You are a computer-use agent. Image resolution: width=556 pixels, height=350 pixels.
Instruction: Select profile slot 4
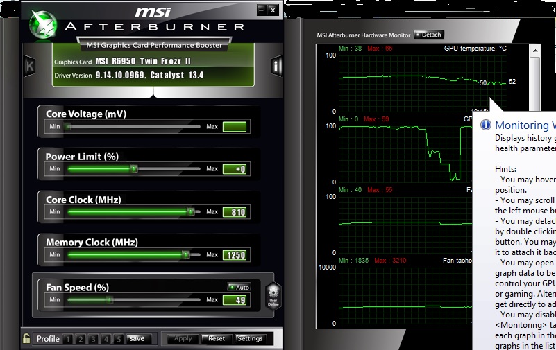tap(106, 339)
